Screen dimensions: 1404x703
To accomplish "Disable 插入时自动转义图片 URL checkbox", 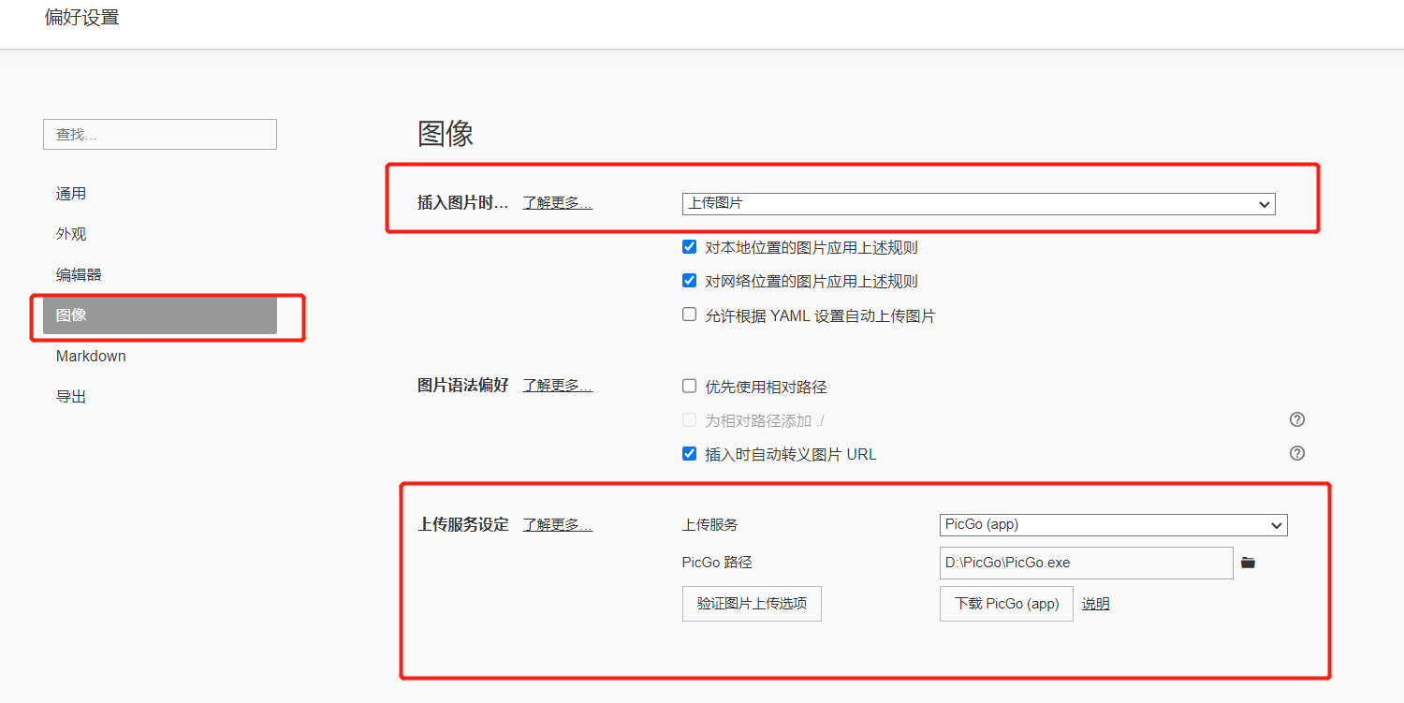I will click(x=690, y=454).
